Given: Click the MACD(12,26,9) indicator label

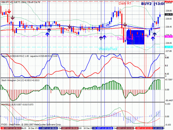Looking at the screenshot, I should [8, 104].
